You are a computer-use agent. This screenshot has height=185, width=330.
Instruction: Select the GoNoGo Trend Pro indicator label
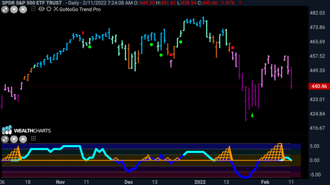click(80, 9)
